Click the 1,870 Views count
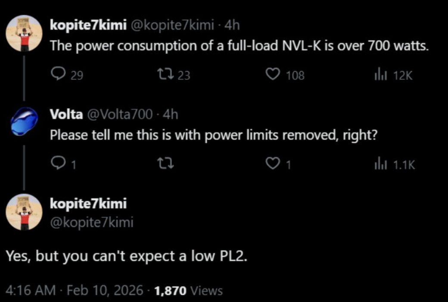Screen dimensions: 448x302 coord(188,290)
